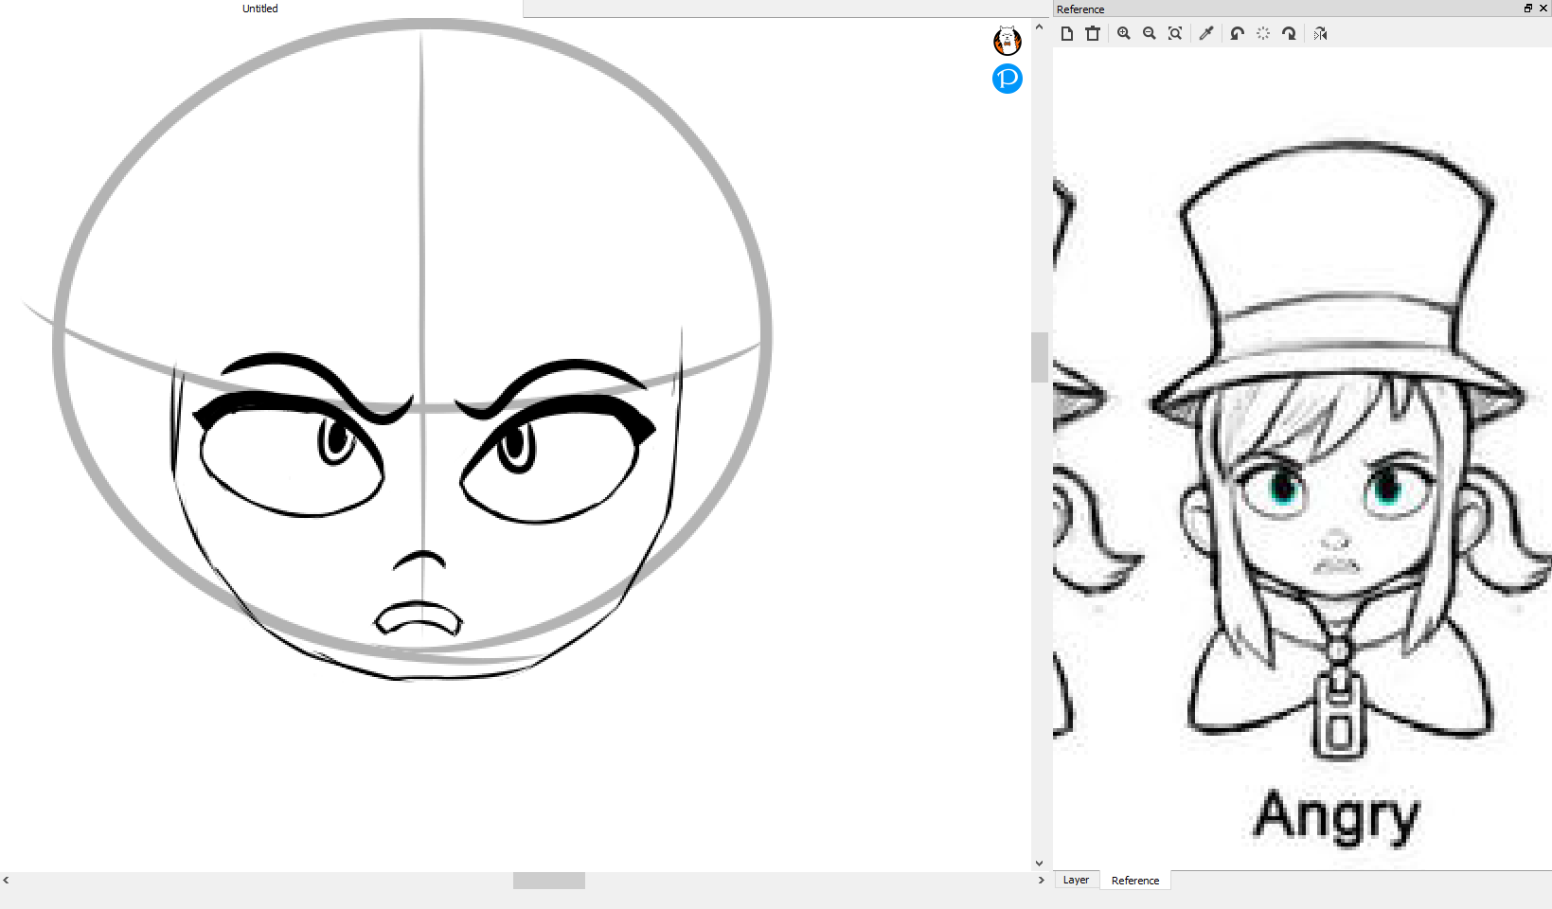Zoom in on the reference image
This screenshot has height=909, width=1552.
[1124, 33]
